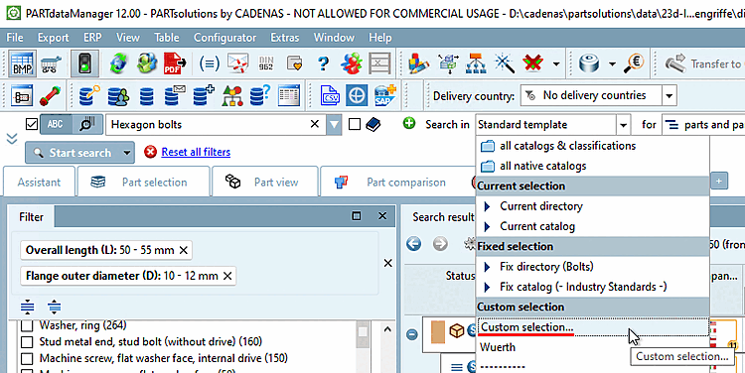745x373 pixels.
Task: Switch to the Part view tab
Action: pos(264,182)
